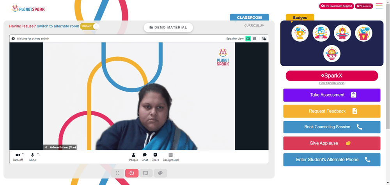The image size is (390, 185).
Task: Click the red power button to end class
Action: tap(132, 173)
